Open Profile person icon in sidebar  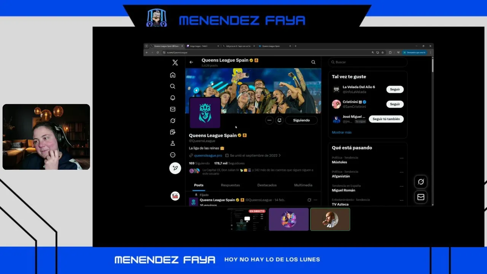tap(173, 143)
